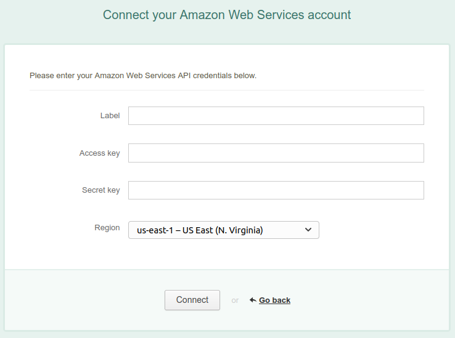Follow the Go back link
The width and height of the screenshot is (455, 338).
tap(274, 300)
